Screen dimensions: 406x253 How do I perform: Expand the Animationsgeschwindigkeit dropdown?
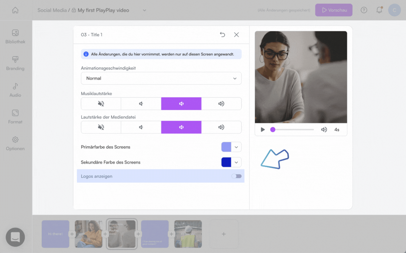(x=161, y=78)
